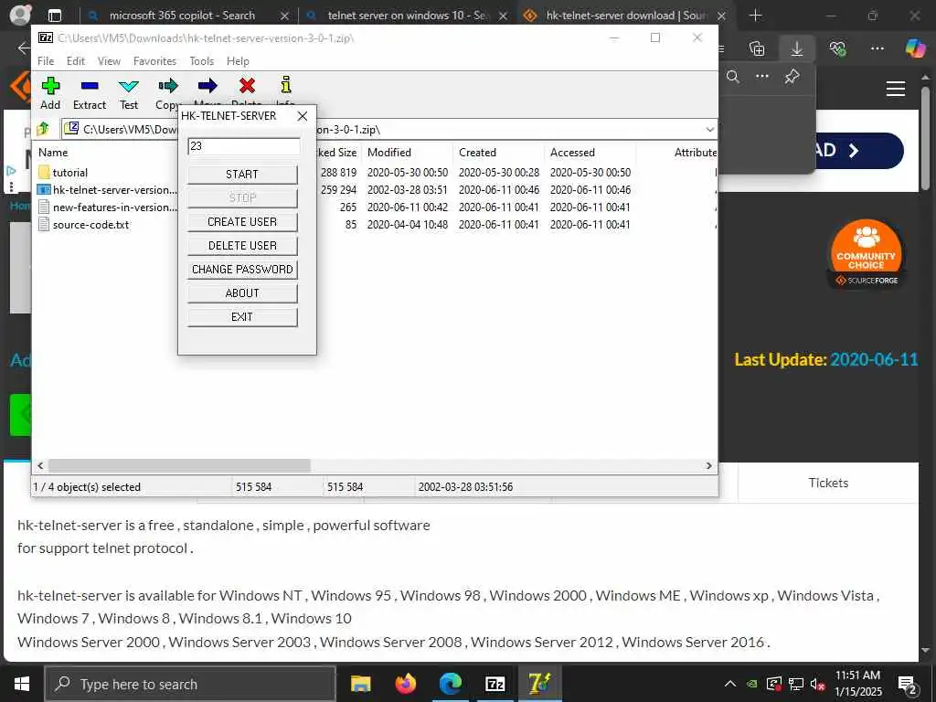This screenshot has width=936, height=702.
Task: Open the Windows Start menu
Action: point(22,684)
